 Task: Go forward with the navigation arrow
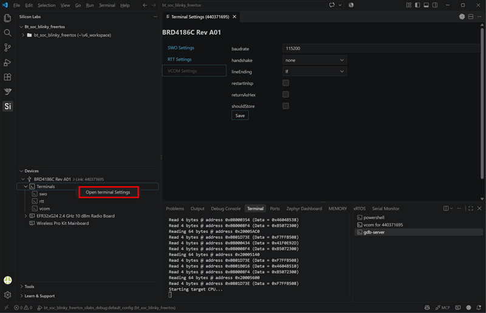click(154, 5)
